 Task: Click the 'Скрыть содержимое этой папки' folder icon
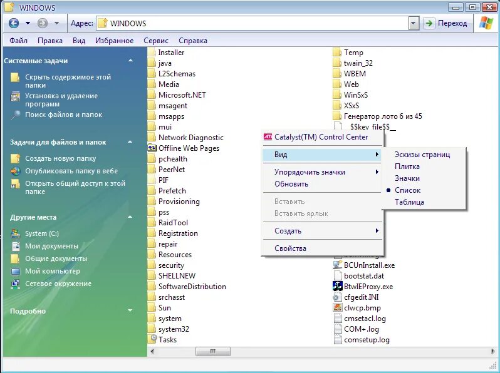point(15,78)
